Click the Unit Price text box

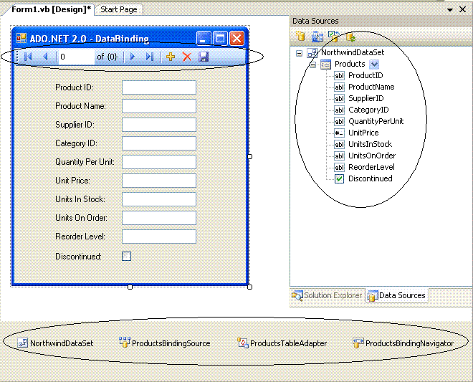coord(159,181)
